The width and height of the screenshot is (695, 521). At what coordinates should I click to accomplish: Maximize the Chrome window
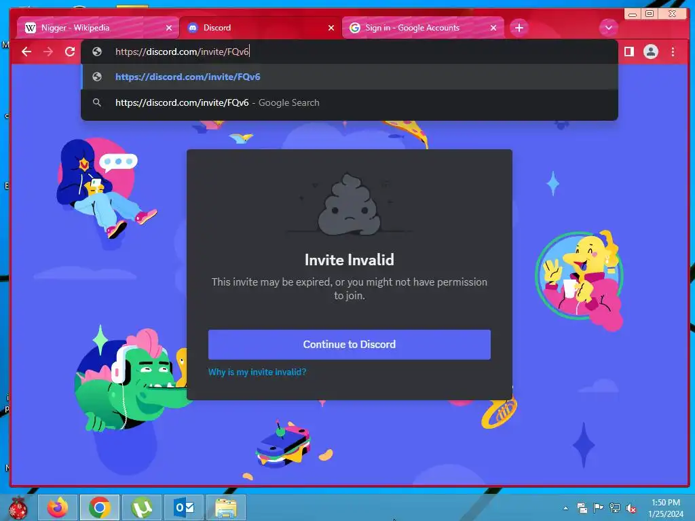pyautogui.click(x=650, y=14)
